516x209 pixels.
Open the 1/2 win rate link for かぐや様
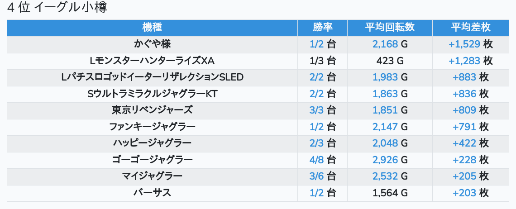coord(316,44)
